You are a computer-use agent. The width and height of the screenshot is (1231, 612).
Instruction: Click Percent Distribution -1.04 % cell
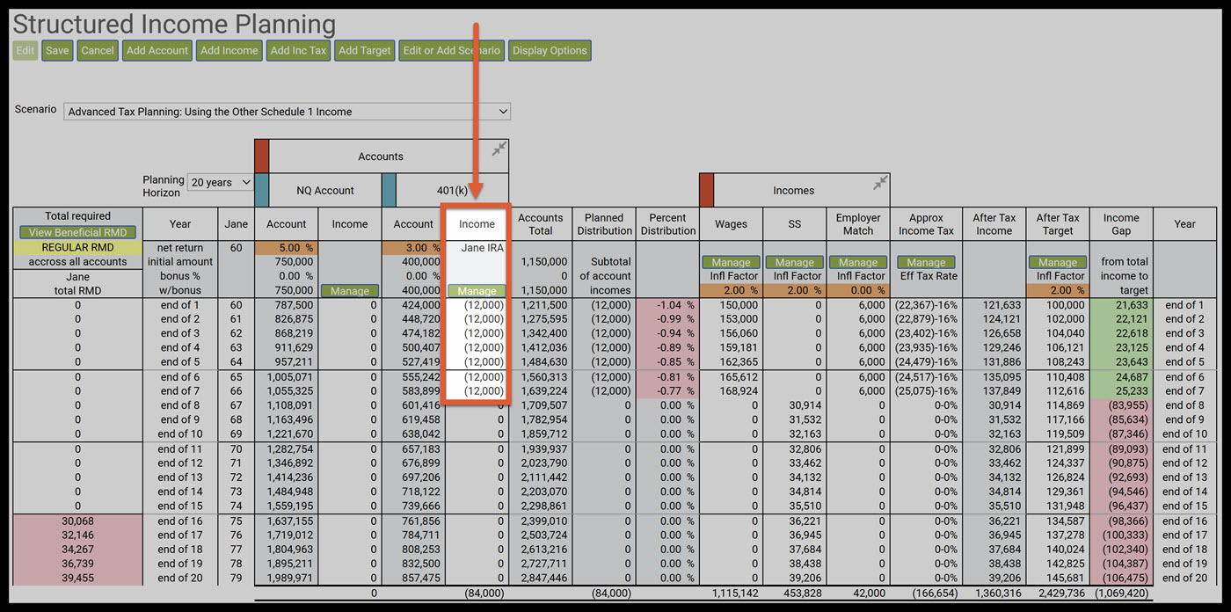click(x=668, y=305)
